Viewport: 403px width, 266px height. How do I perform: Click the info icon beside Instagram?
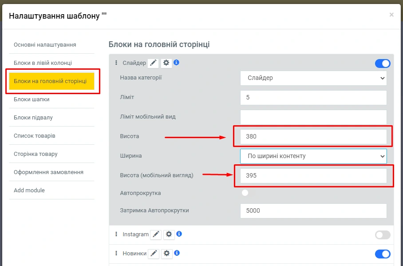tap(179, 234)
